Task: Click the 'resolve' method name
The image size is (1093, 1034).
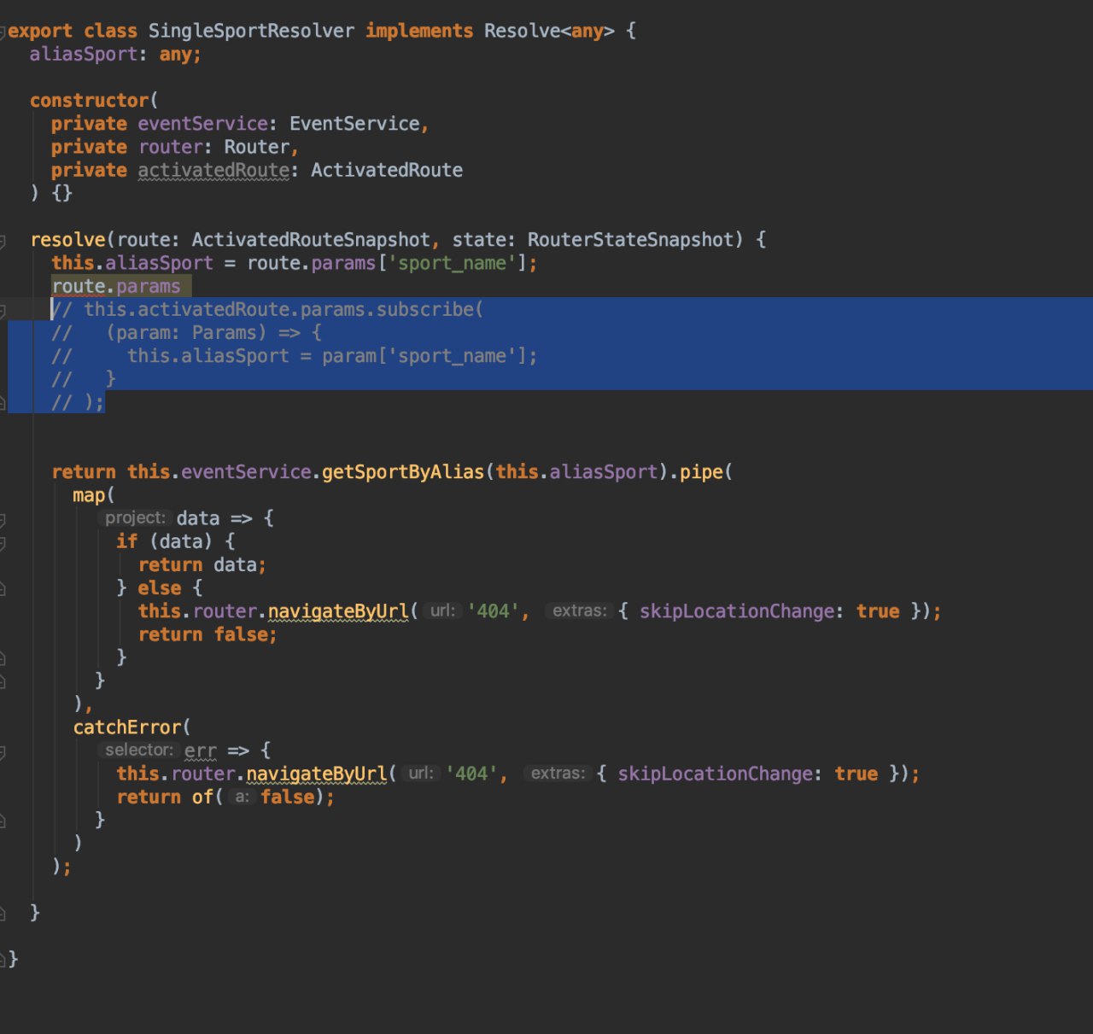Action: pos(67,240)
